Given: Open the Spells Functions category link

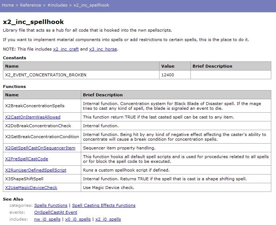Looking at the screenshot, I should [x=51, y=205].
